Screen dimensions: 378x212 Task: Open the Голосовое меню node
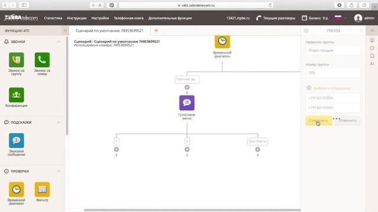pos(187,103)
